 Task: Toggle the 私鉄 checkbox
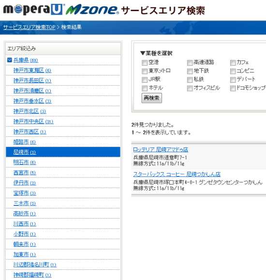190,80
